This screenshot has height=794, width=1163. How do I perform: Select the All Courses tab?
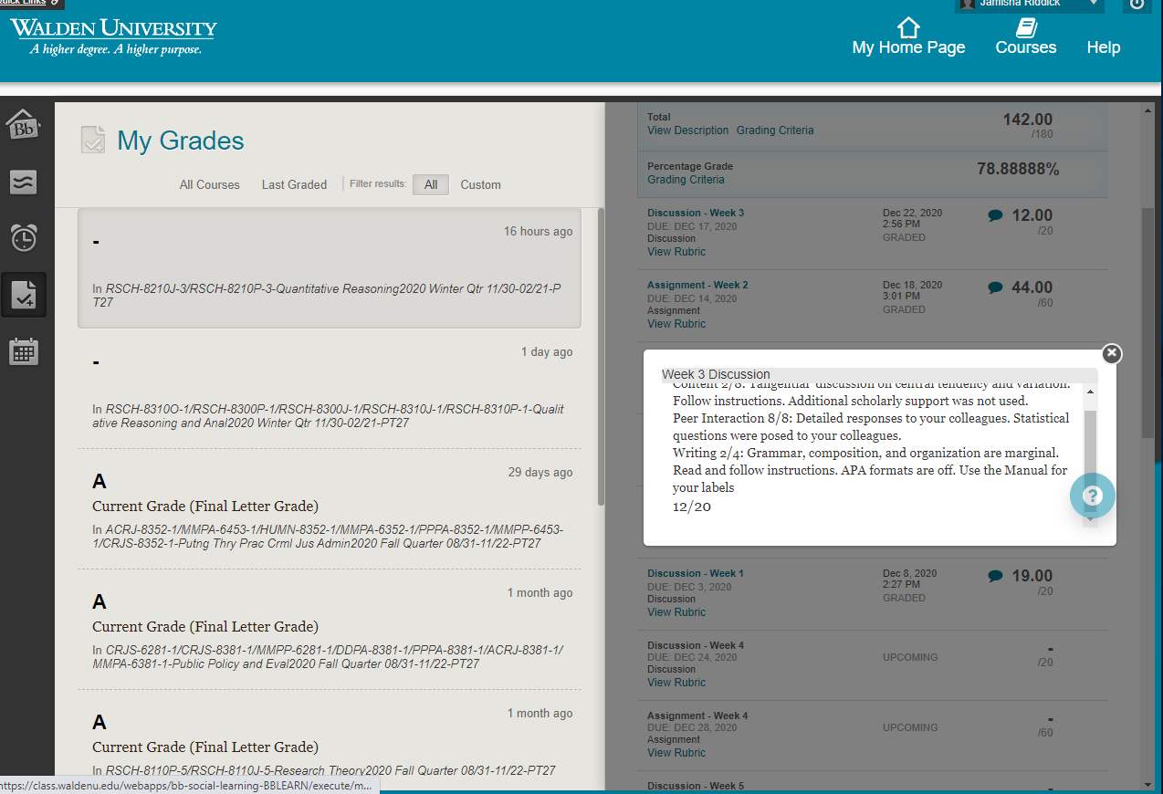pos(210,184)
